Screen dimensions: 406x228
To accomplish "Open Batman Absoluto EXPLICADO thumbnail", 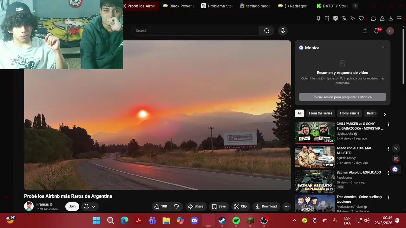I will pos(315,181).
